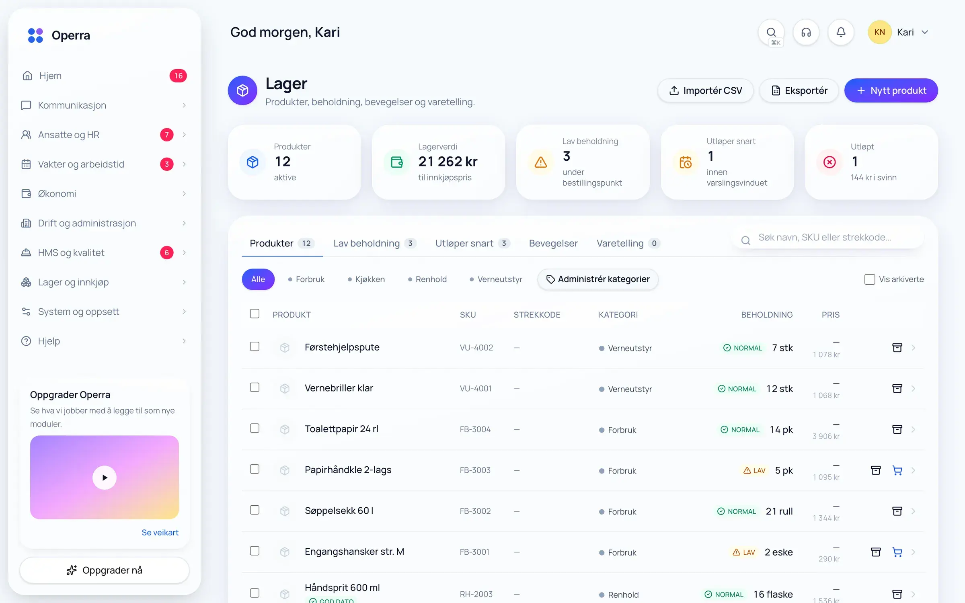Switch to the Produkter tab
Image resolution: width=965 pixels, height=603 pixels.
tap(282, 243)
